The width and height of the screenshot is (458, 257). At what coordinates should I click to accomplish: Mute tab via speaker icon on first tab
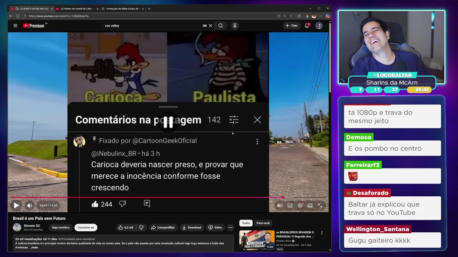(x=17, y=9)
